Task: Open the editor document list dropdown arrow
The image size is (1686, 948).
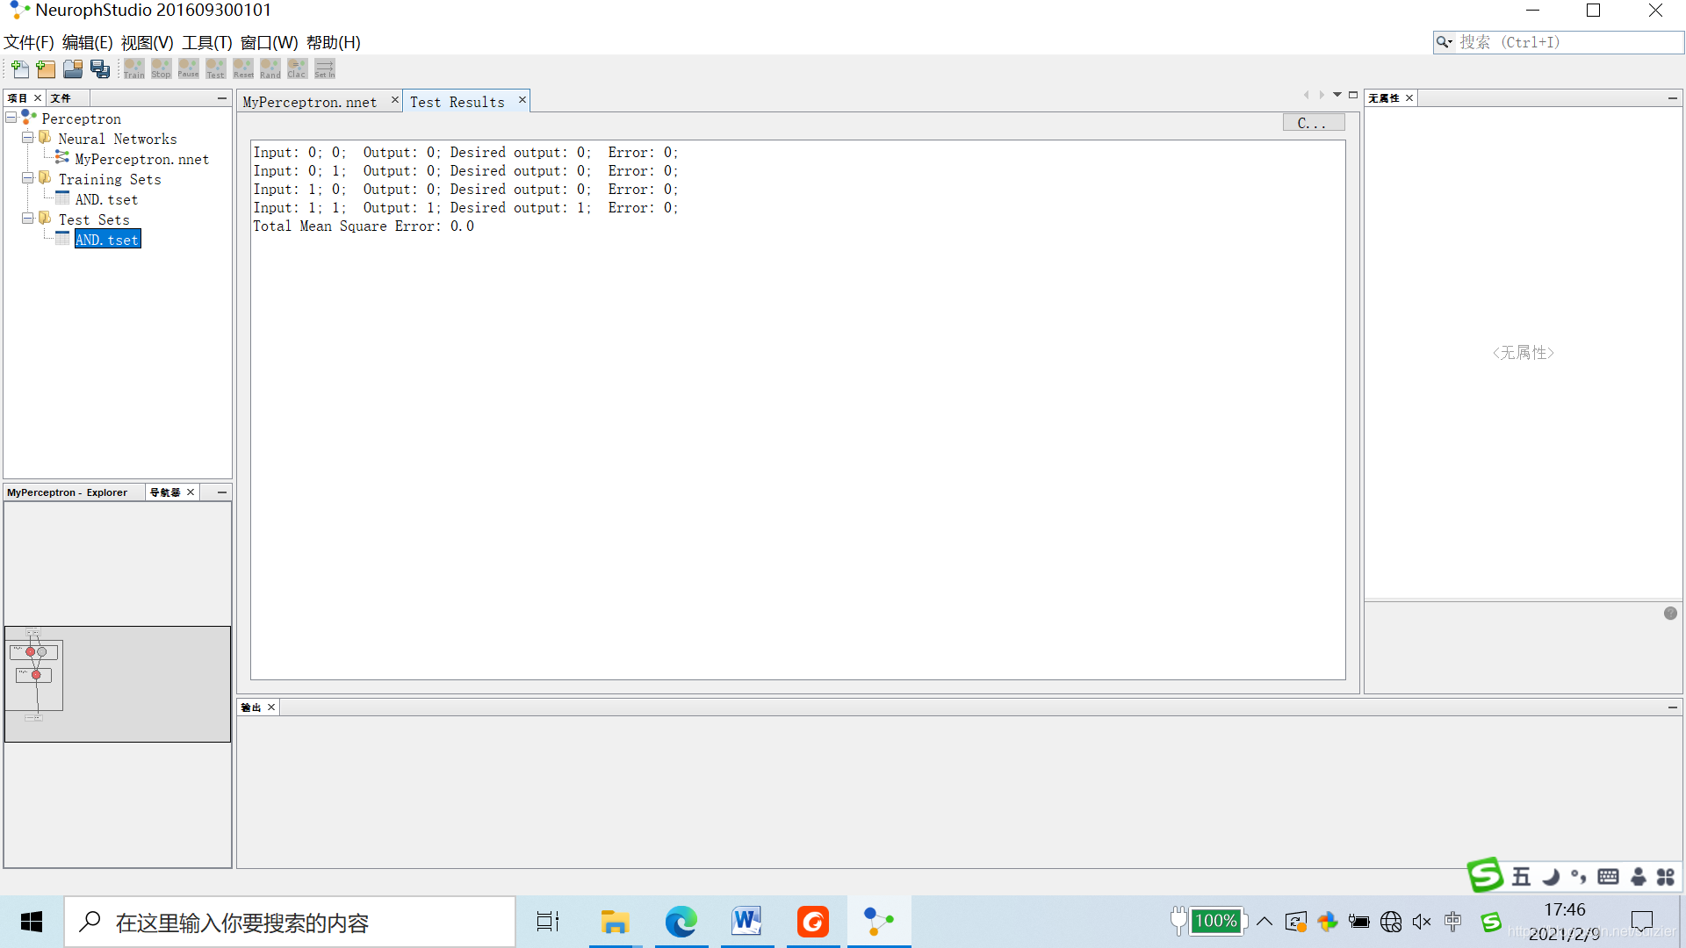Action: tap(1337, 95)
